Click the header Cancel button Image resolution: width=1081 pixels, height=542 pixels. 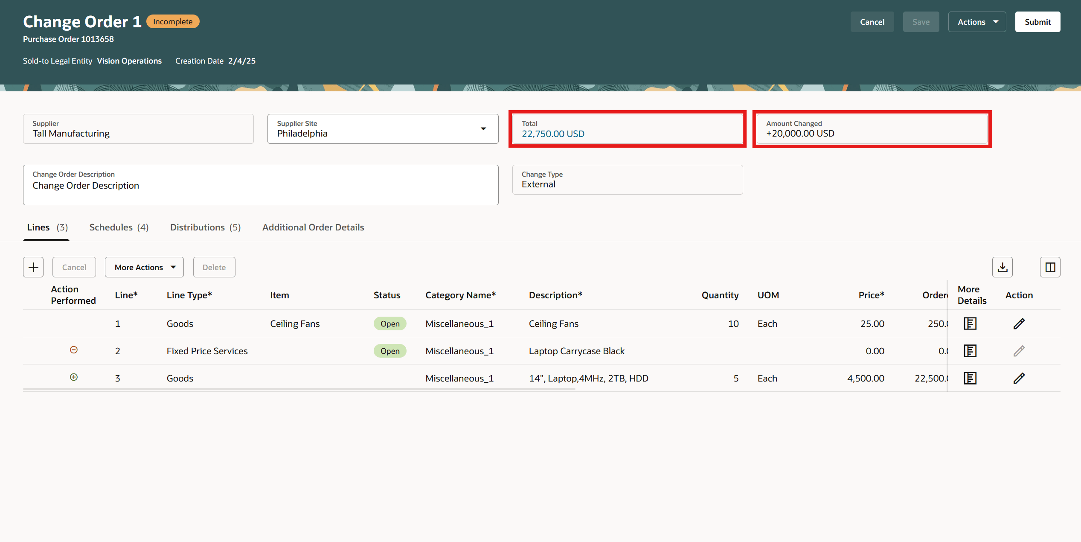[x=872, y=22]
